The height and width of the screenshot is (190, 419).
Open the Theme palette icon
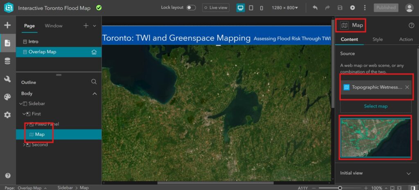click(7, 97)
